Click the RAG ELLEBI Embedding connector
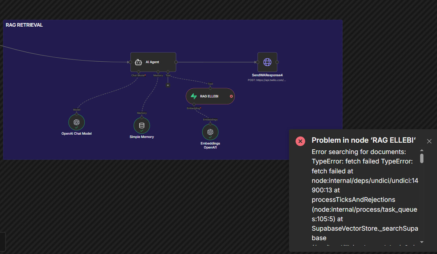 pos(194,104)
